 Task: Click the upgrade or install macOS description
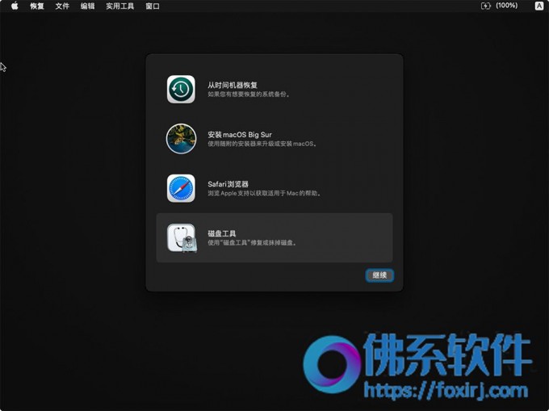tap(262, 144)
